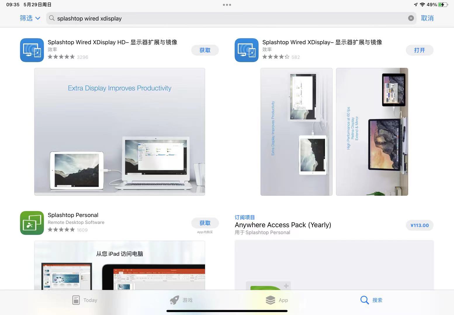The height and width of the screenshot is (315, 454).
Task: Focus the search field containing splashtop wired xdisplay
Action: (x=231, y=18)
